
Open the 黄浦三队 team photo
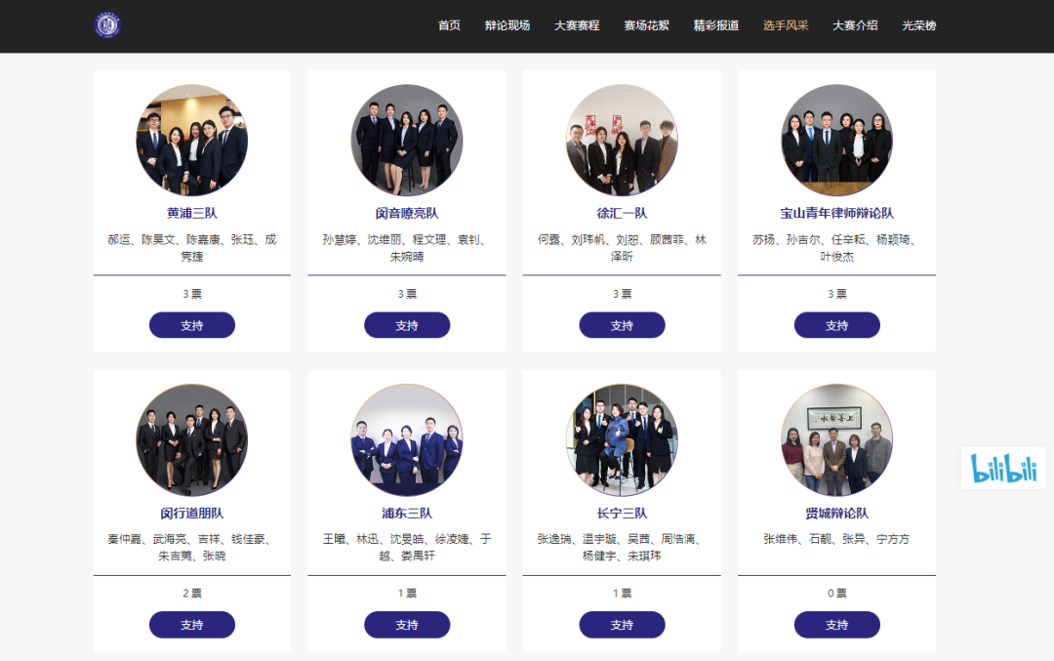(192, 140)
